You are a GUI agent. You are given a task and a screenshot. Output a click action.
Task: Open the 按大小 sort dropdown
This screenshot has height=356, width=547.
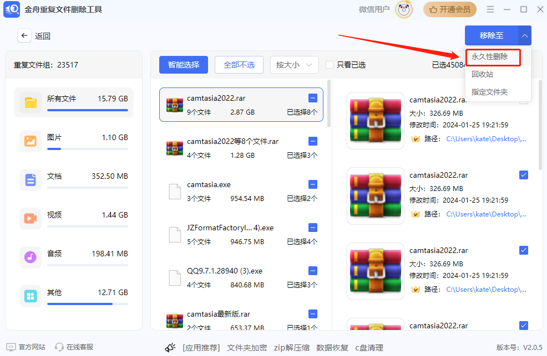pyautogui.click(x=295, y=65)
